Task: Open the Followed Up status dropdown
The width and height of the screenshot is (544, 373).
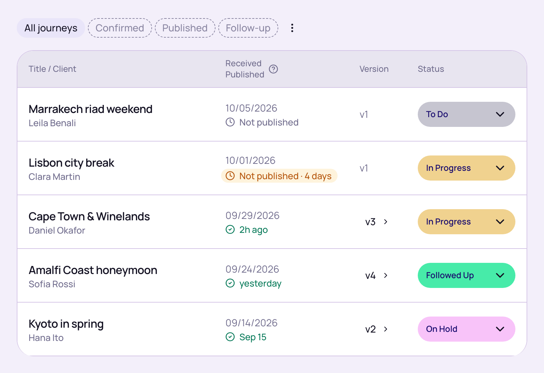Action: click(x=467, y=275)
